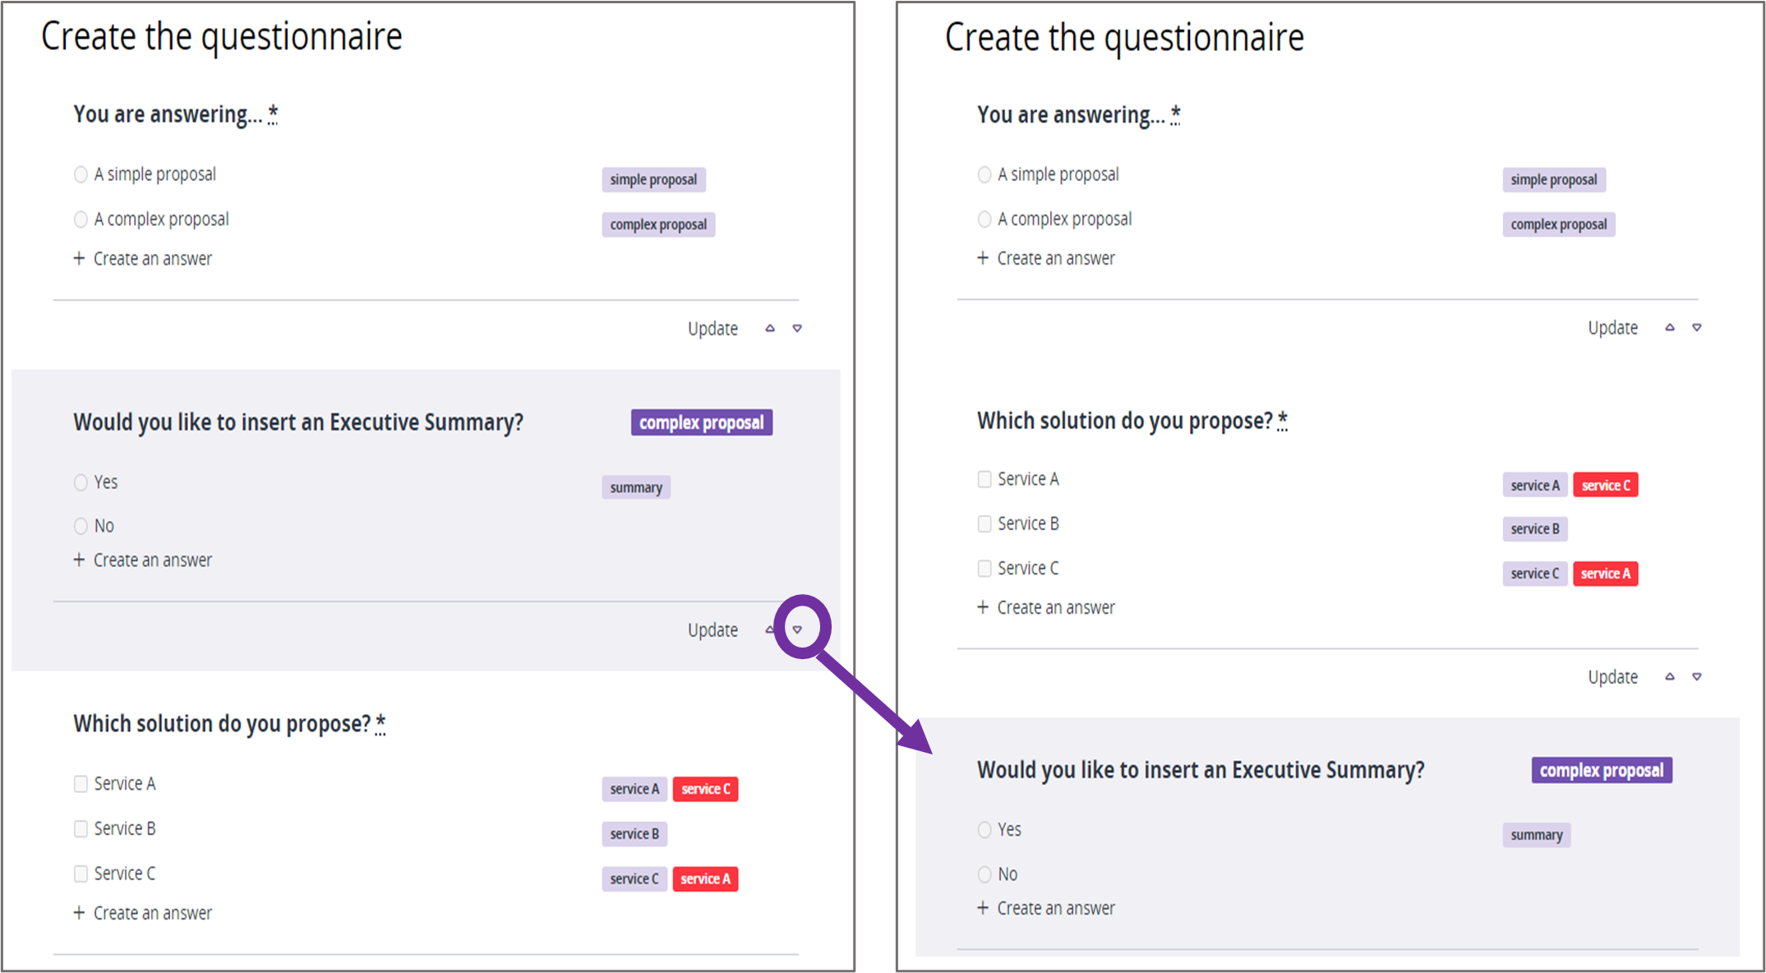Viewport: 1766px width, 973px height.
Task: Select "A complex proposal" radio in right panel
Action: pyautogui.click(x=984, y=219)
